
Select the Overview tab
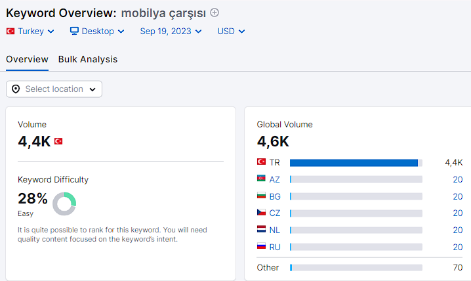pyautogui.click(x=27, y=59)
